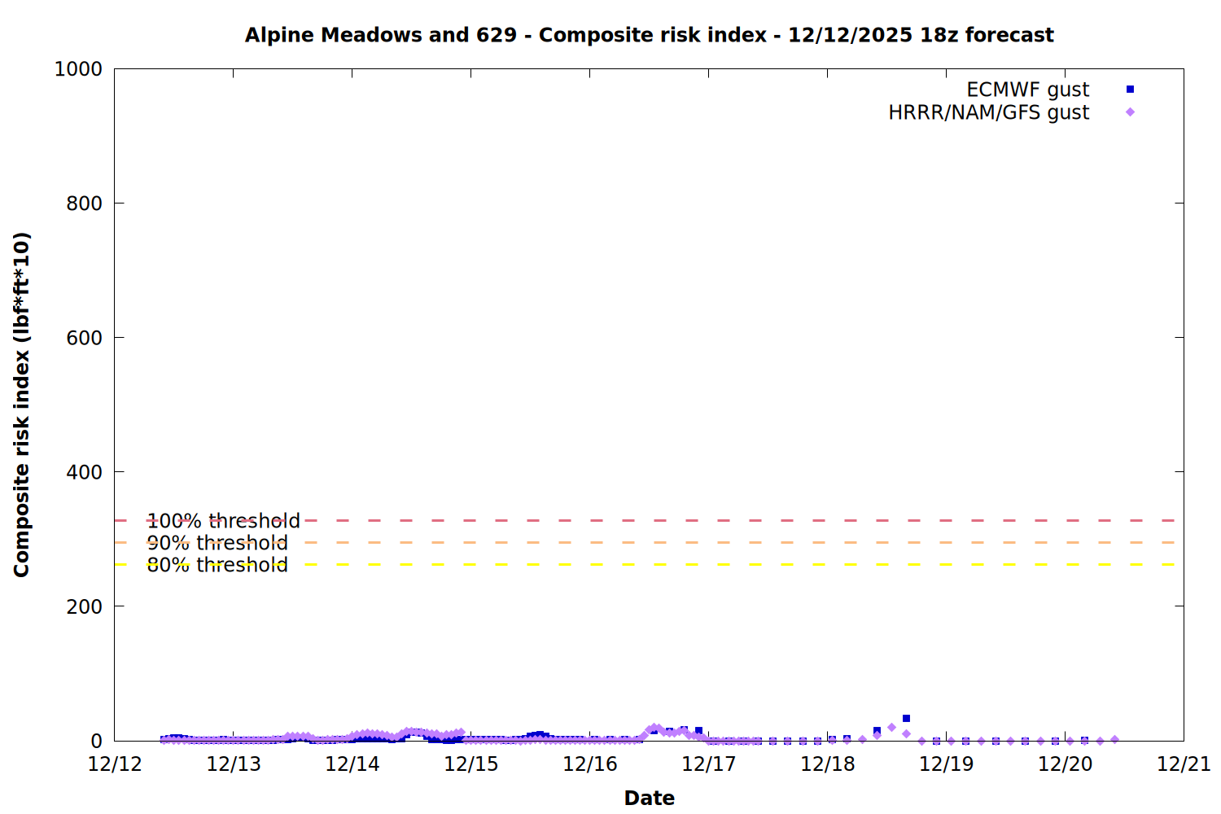Click the 80% threshold label
1221x814 pixels.
tap(217, 565)
